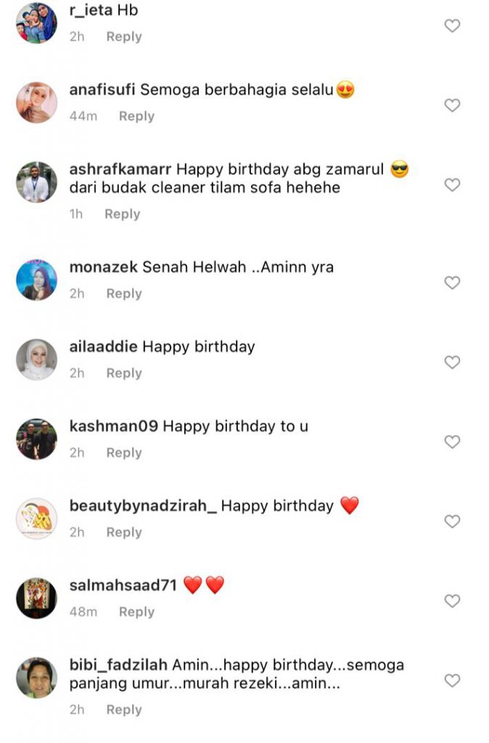
Task: Like the comment by r_ieta
Action: (x=452, y=25)
